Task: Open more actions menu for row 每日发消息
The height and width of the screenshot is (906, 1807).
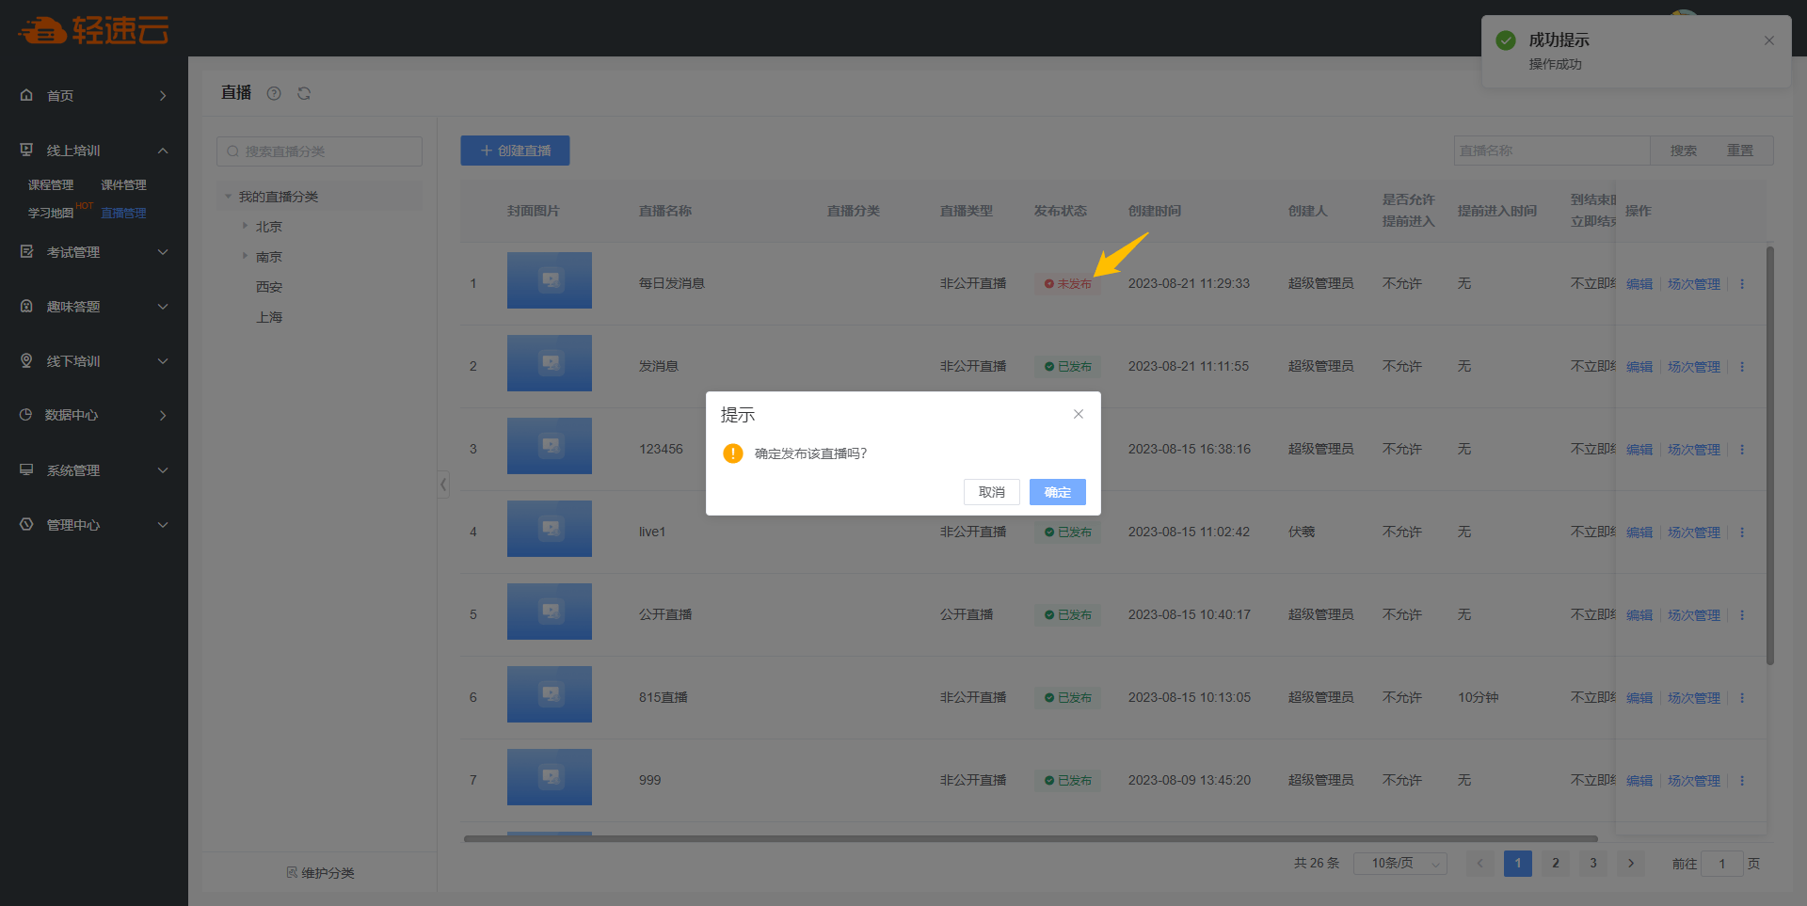Action: tap(1742, 284)
